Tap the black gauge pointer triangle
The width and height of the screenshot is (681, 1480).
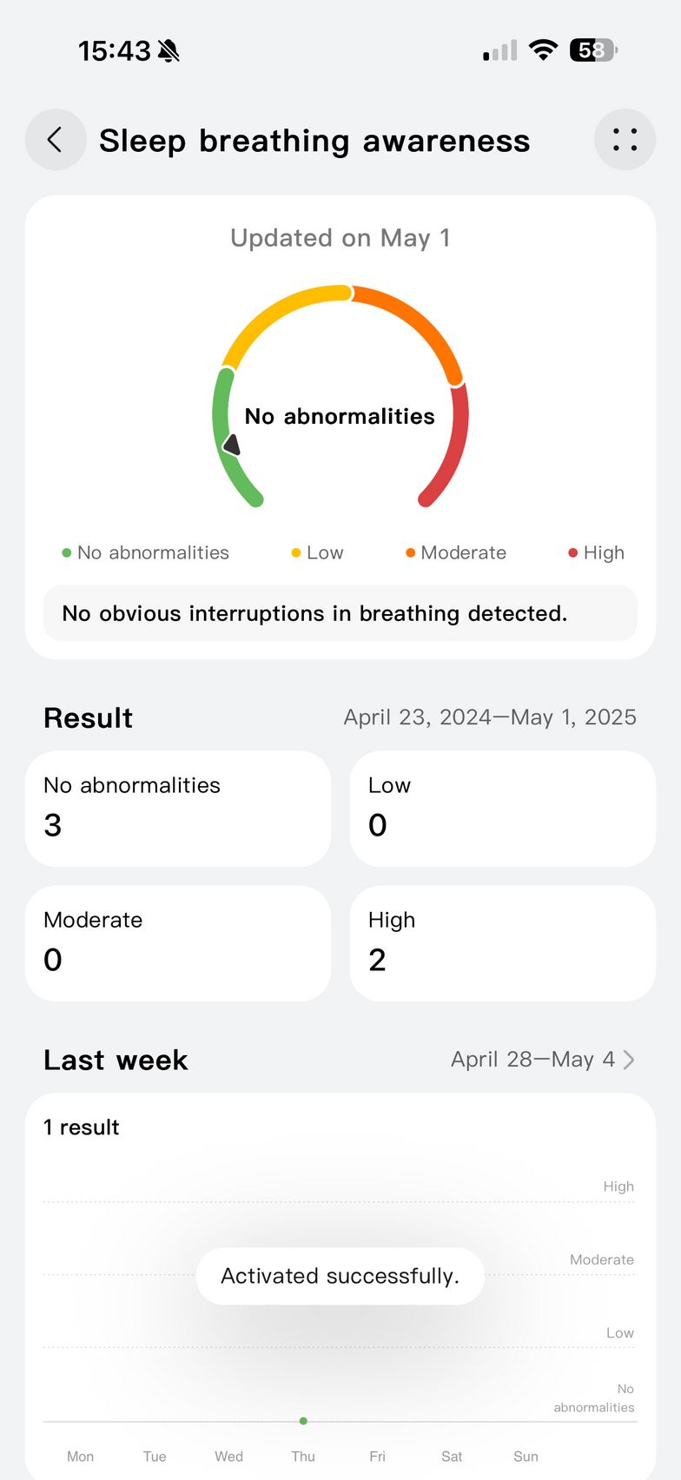pyautogui.click(x=232, y=445)
